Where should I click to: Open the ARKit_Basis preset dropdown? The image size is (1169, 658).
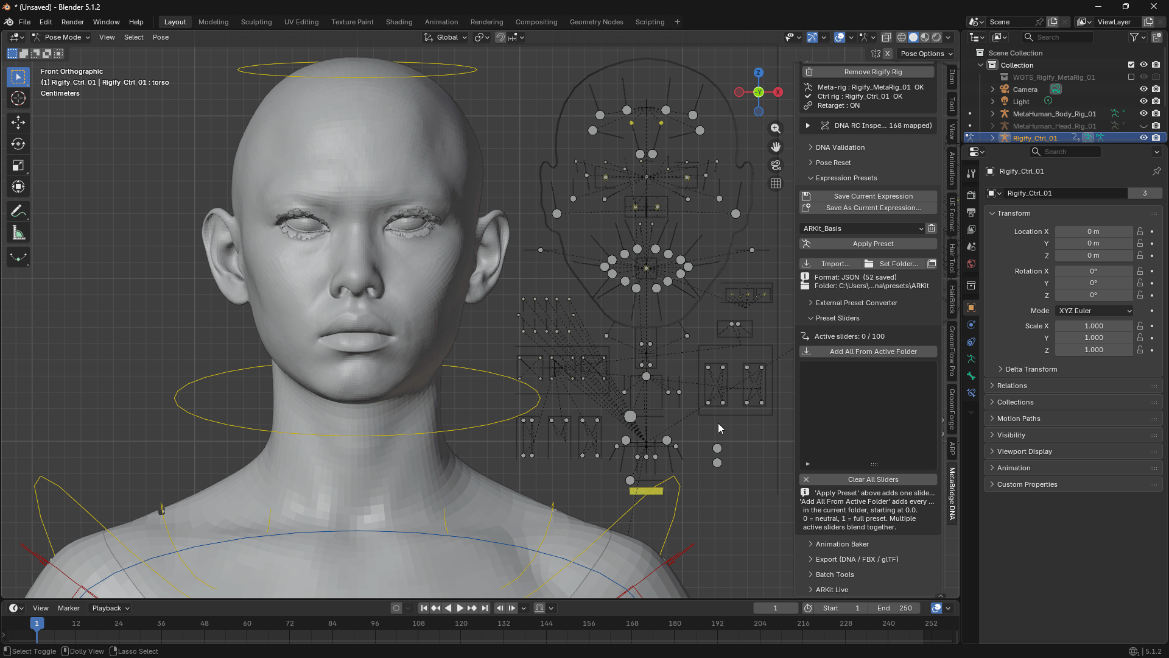(862, 228)
